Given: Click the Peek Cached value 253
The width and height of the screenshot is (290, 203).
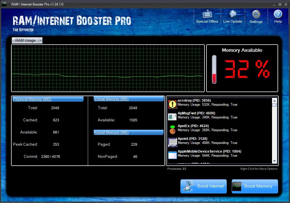Looking at the screenshot, I should point(56,145).
